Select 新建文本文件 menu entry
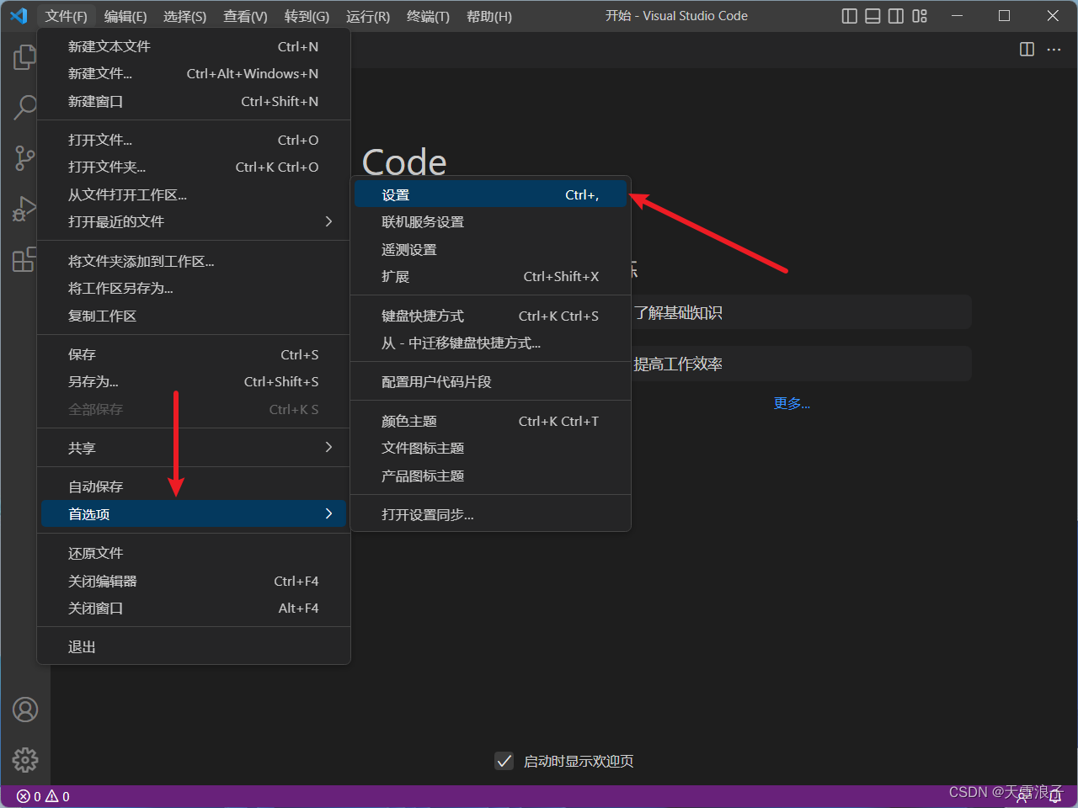Viewport: 1078px width, 808px height. pyautogui.click(x=194, y=46)
